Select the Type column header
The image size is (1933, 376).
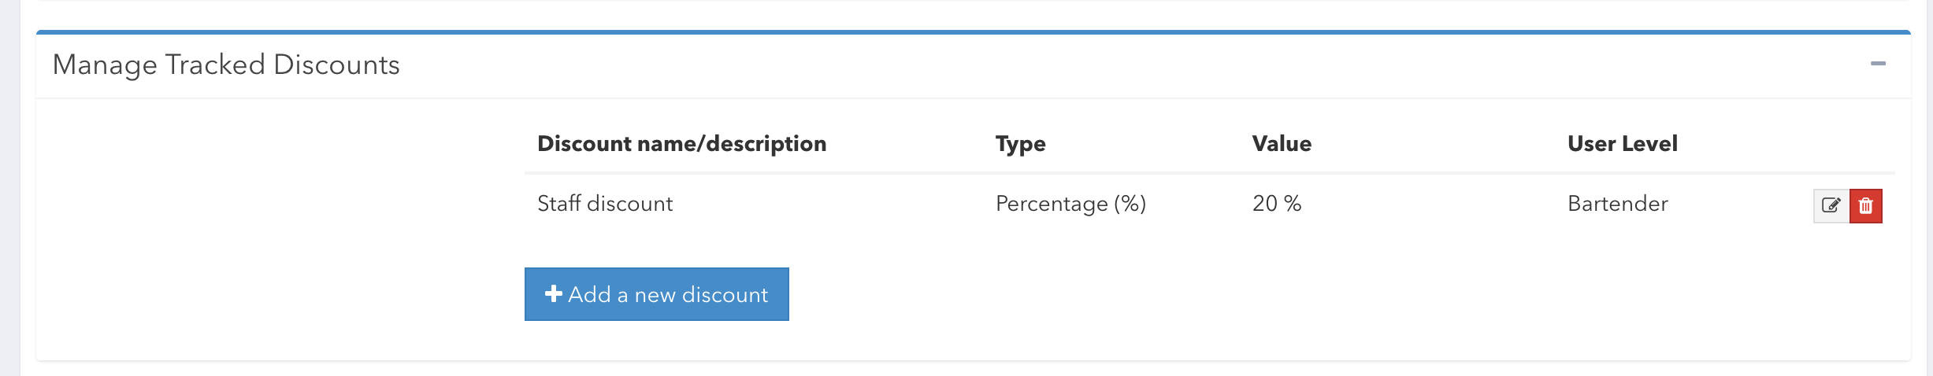coord(1020,144)
